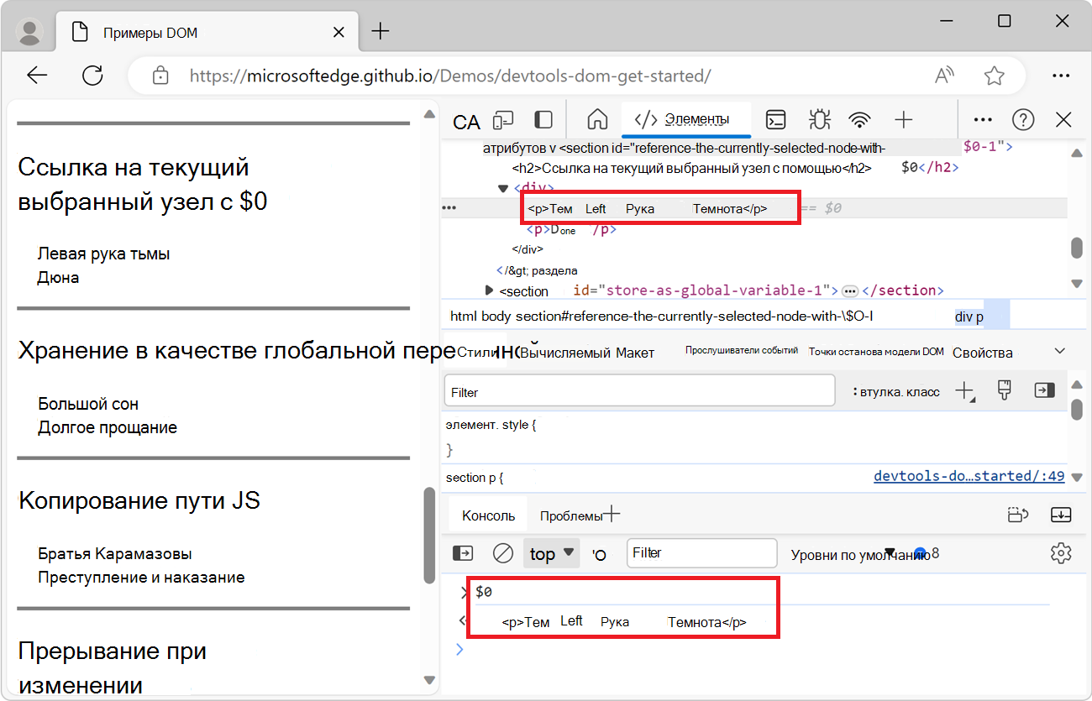Click inside the console Filter input field
The height and width of the screenshot is (701, 1092).
[701, 553]
